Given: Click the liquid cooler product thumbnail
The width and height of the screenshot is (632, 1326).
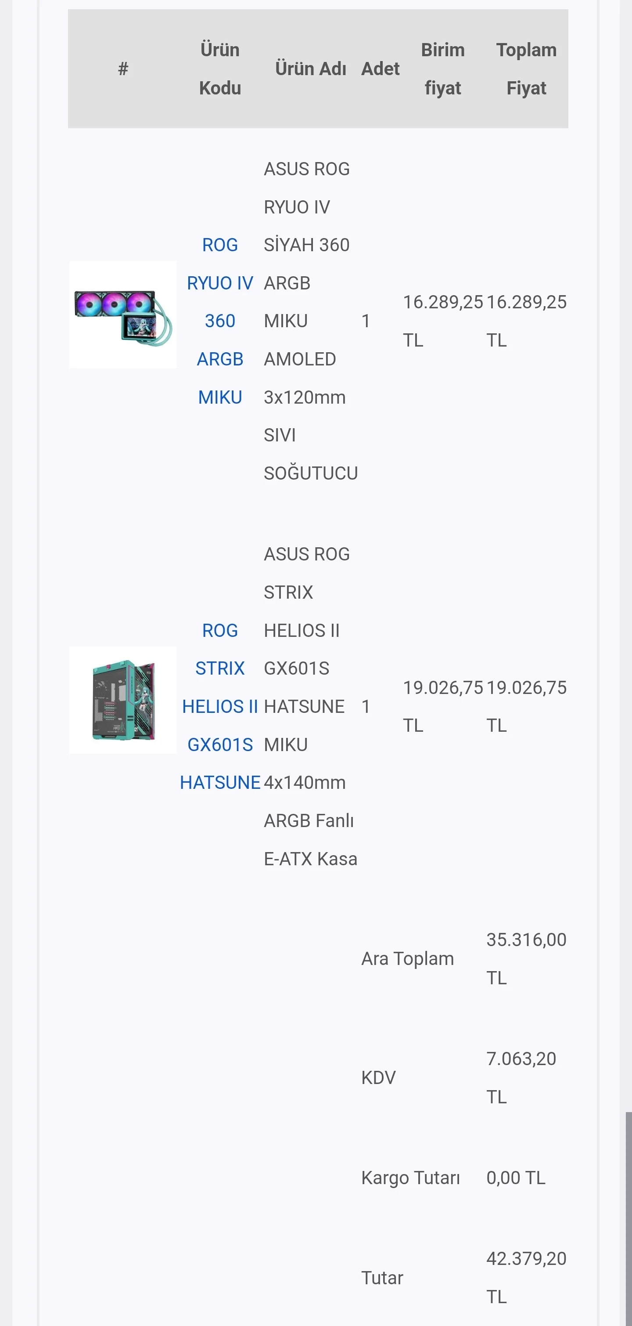Looking at the screenshot, I should click(x=123, y=314).
